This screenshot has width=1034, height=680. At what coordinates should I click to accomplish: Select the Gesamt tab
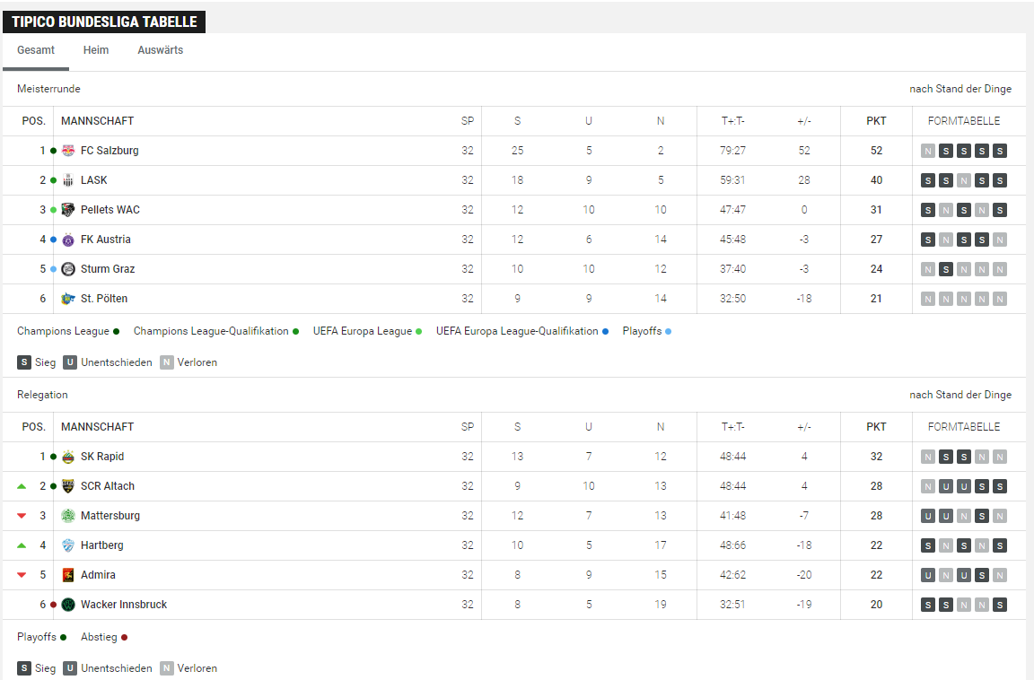click(36, 50)
